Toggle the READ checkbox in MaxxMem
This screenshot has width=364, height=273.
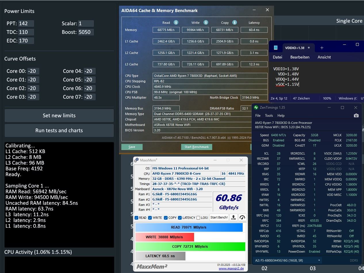[137, 218]
